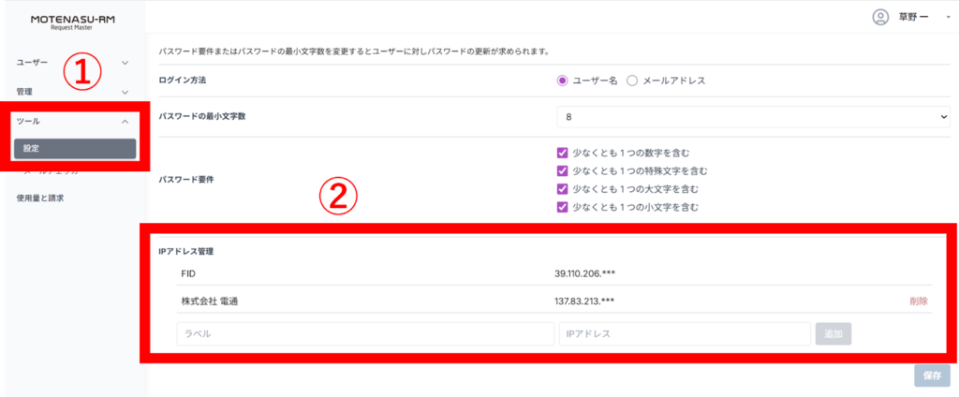Toggle 少なくとも1つの大文字を含む checkbox

coord(563,188)
